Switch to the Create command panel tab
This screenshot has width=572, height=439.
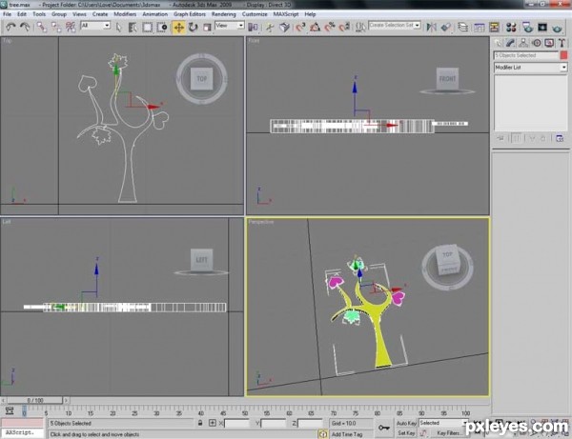click(498, 43)
